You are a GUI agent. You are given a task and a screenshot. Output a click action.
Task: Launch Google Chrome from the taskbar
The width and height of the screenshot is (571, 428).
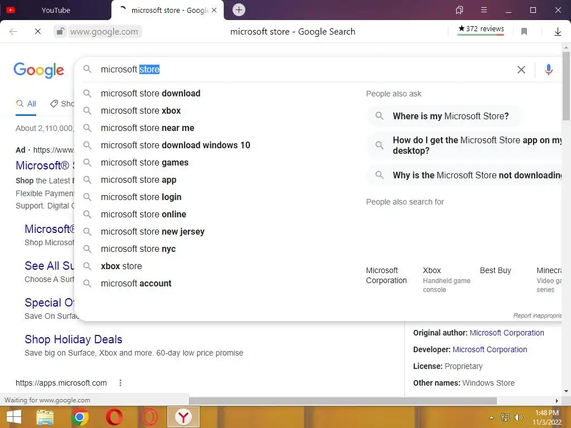point(79,417)
